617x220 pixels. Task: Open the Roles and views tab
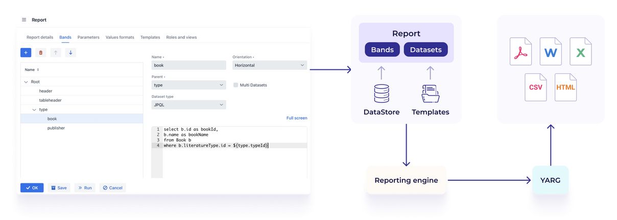(181, 37)
